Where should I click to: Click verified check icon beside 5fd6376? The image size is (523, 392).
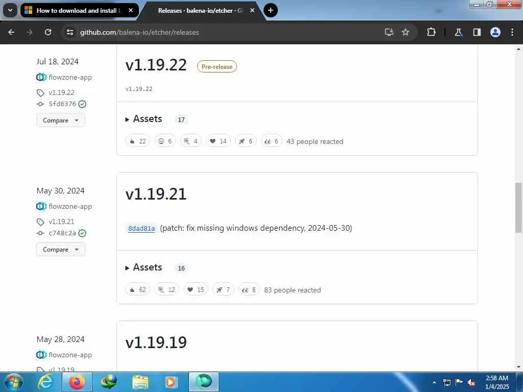[82, 104]
